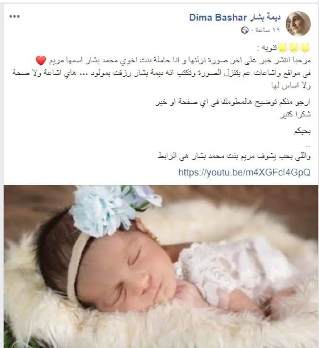This screenshot has width=319, height=348.
Task: Click the line واللي بحب يشوف مريم
Action: pos(234,156)
